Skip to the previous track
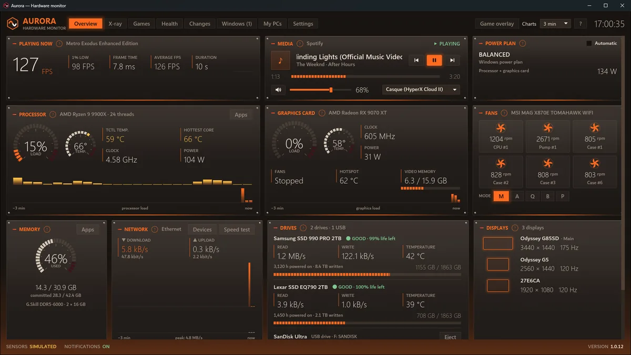This screenshot has width=631, height=355. (416, 60)
